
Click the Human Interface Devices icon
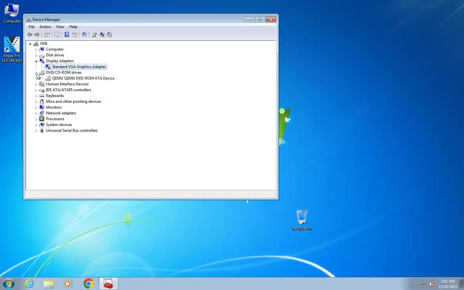coord(42,84)
